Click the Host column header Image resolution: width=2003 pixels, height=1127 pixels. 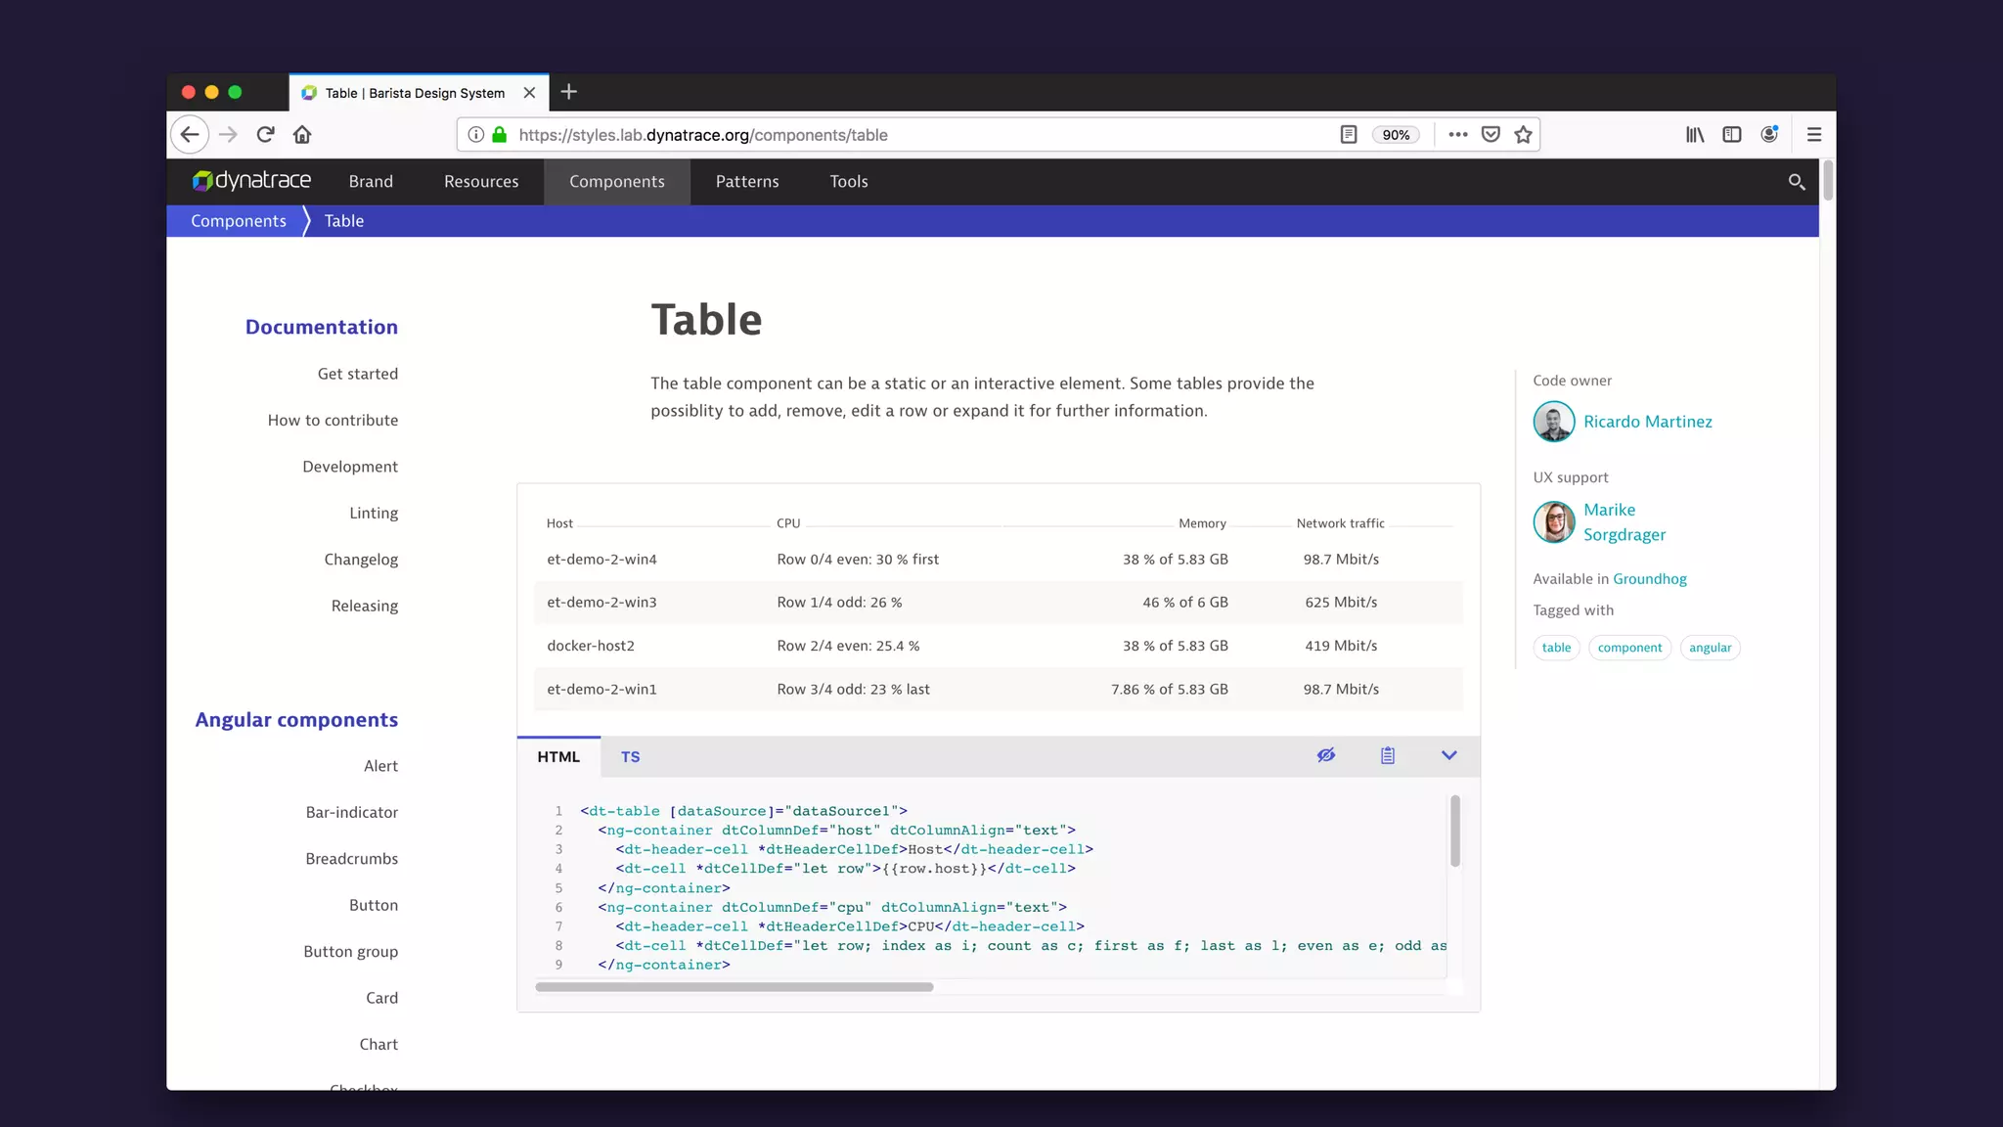point(559,523)
